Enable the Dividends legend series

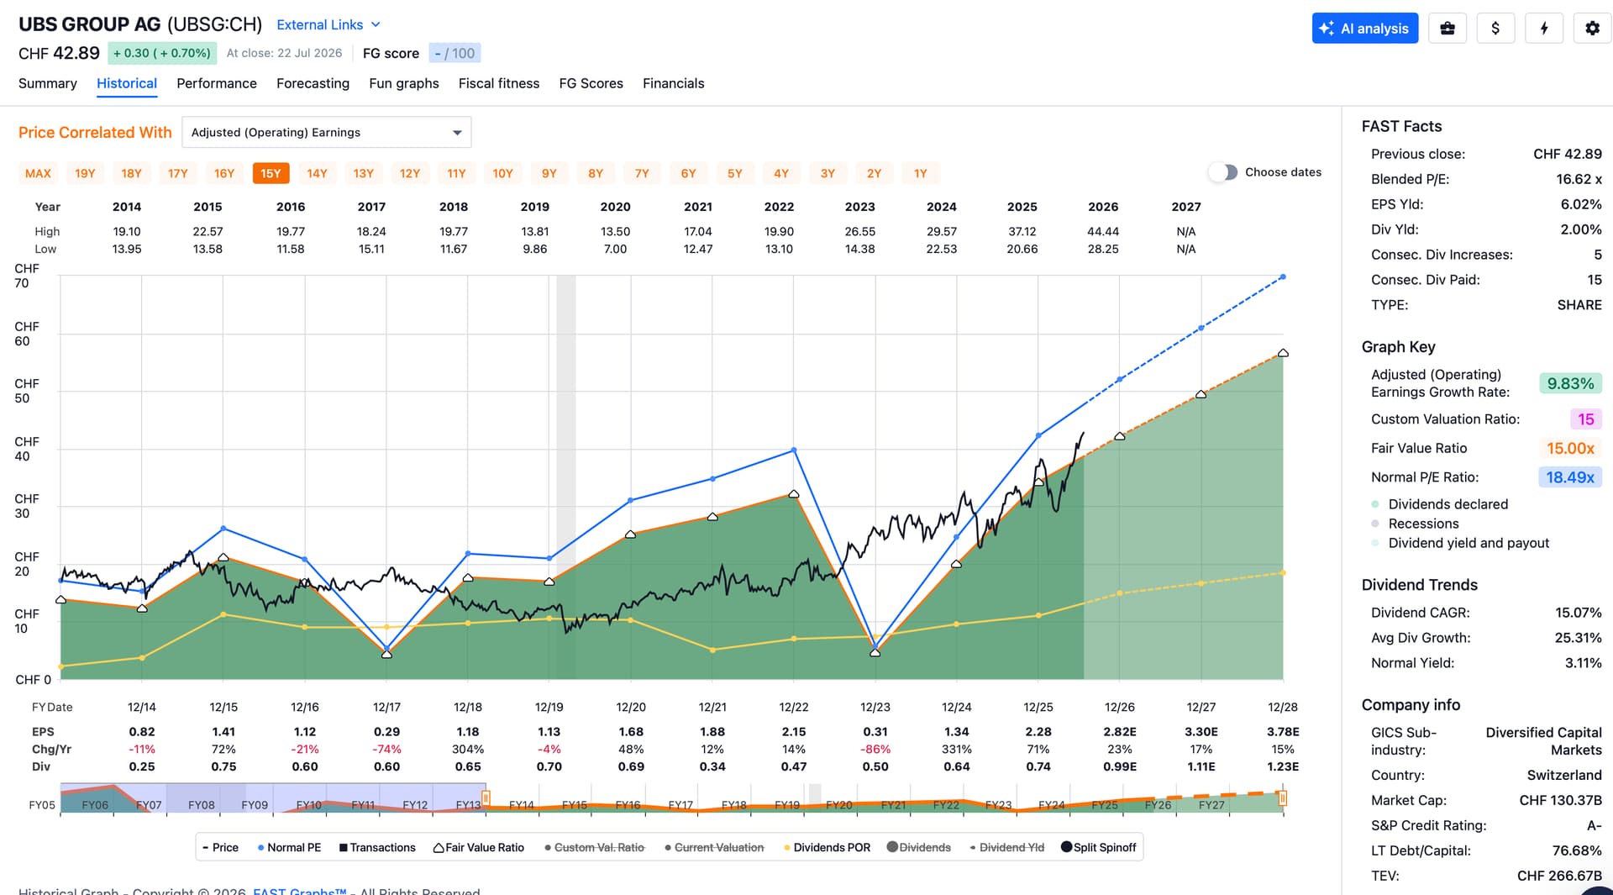click(x=919, y=847)
